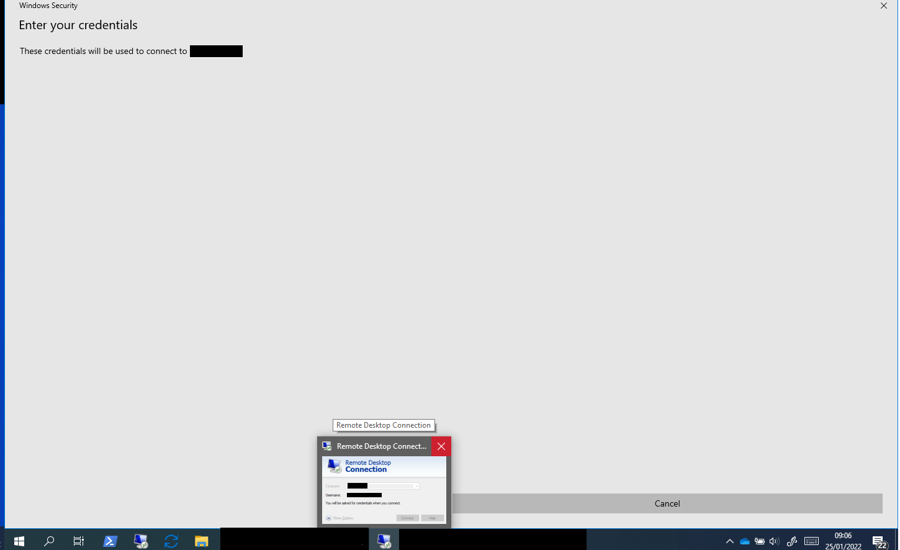This screenshot has height=550, width=900.
Task: Launch the pinned Remote Desktop Connection icon
Action: click(x=141, y=541)
